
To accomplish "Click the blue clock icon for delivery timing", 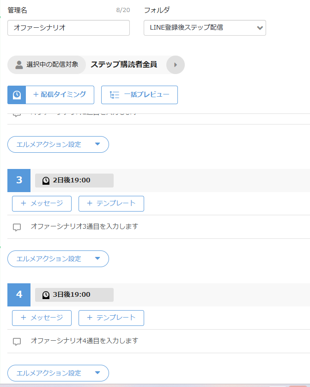I will 17,95.
